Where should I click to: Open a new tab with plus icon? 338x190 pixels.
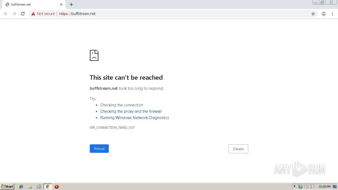(x=71, y=4)
